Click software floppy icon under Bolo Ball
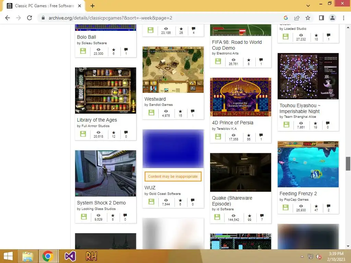This screenshot has width=351, height=263. 83,51
